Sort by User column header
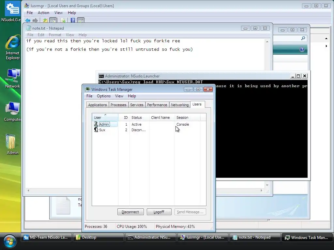This screenshot has height=250, width=334. [x=105, y=117]
